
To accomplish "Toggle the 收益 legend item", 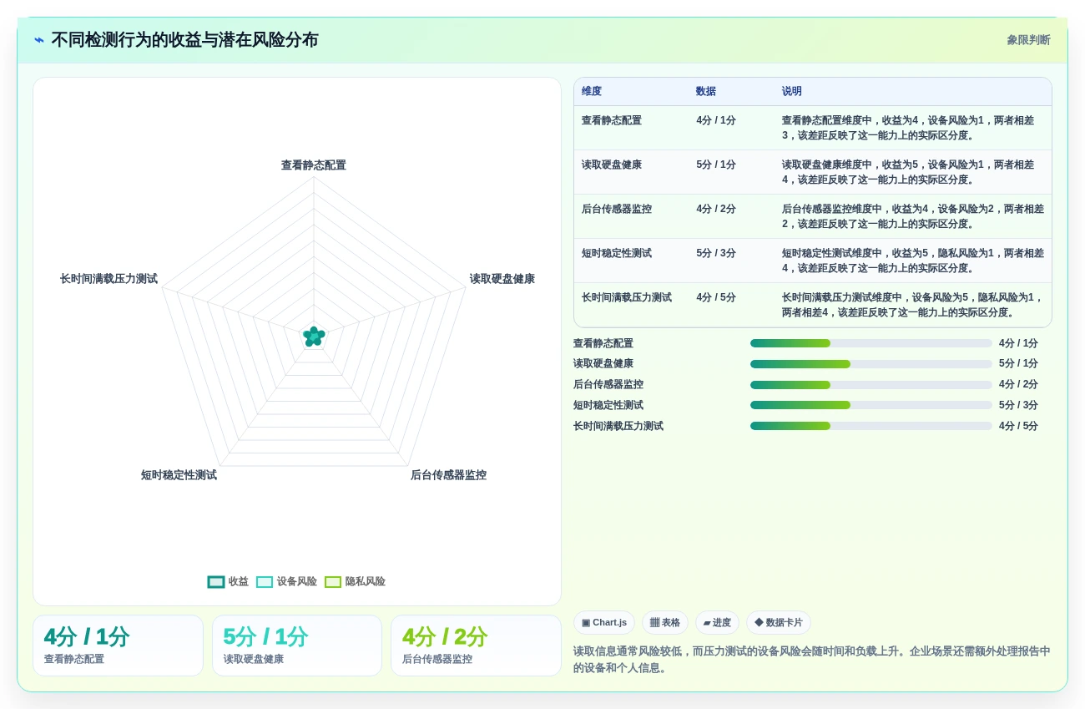I will pyautogui.click(x=228, y=581).
